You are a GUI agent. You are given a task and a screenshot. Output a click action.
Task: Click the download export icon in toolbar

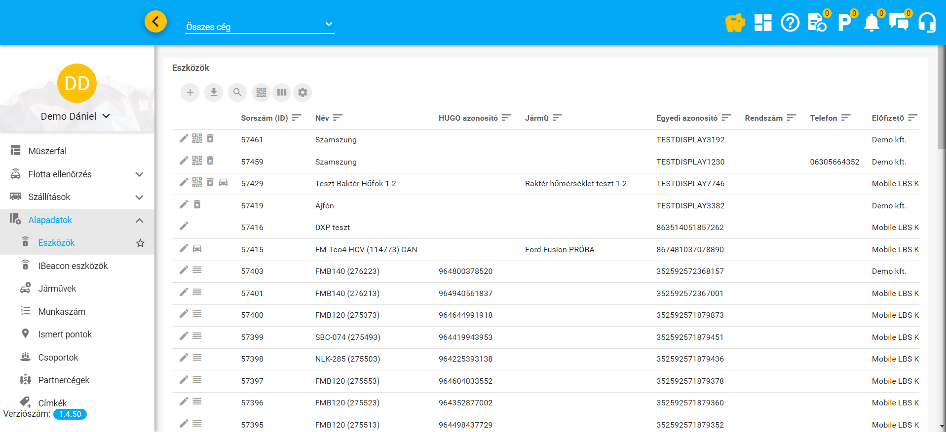214,93
